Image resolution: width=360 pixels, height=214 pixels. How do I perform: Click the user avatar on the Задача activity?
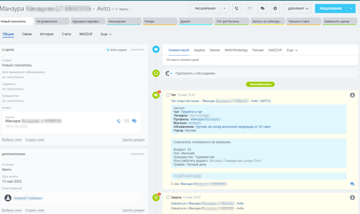[x=352, y=198]
